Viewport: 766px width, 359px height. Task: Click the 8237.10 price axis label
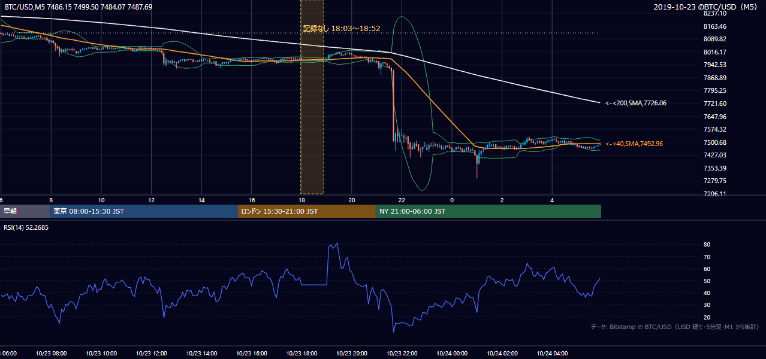click(714, 13)
